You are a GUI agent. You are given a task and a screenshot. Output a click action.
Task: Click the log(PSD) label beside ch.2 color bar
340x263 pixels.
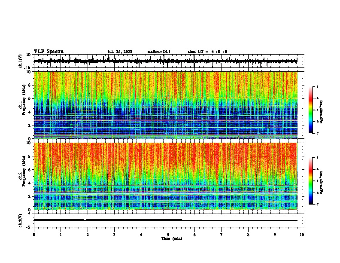[322, 183]
